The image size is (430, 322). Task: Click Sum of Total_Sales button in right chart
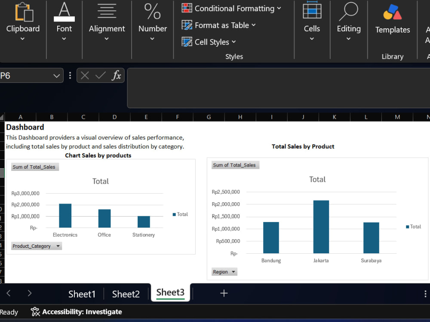click(235, 165)
